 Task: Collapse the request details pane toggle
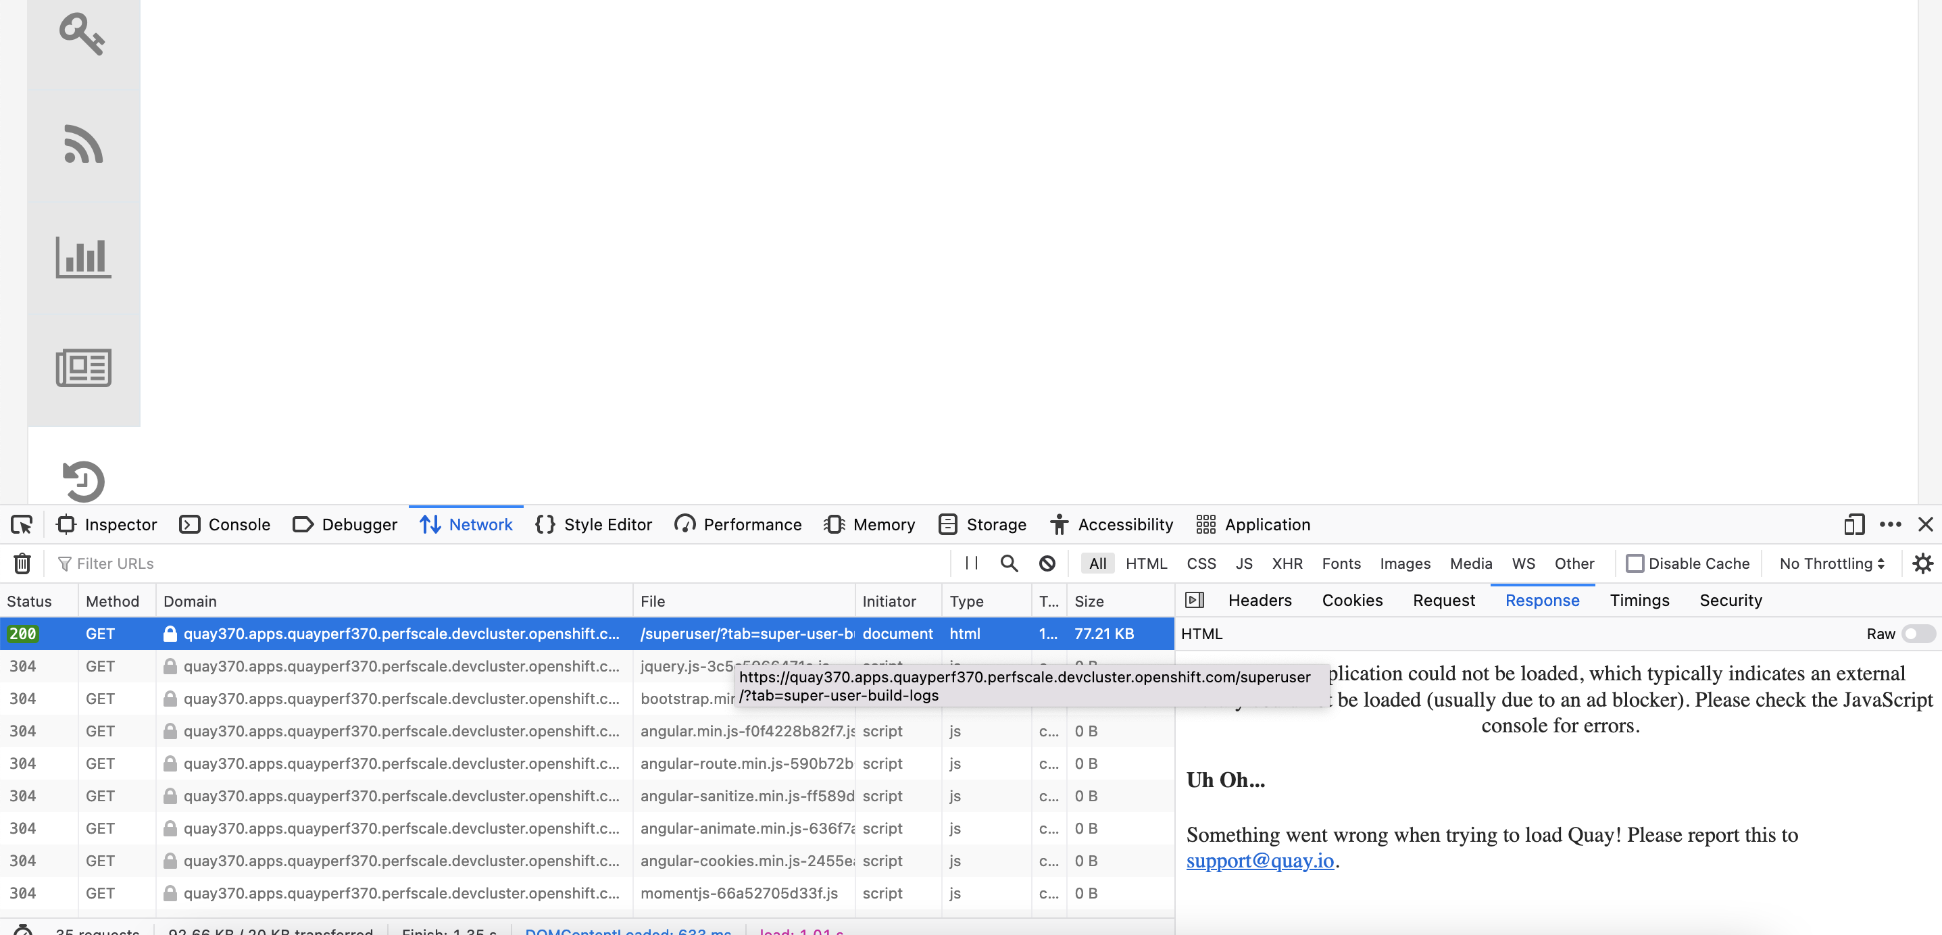tap(1194, 600)
